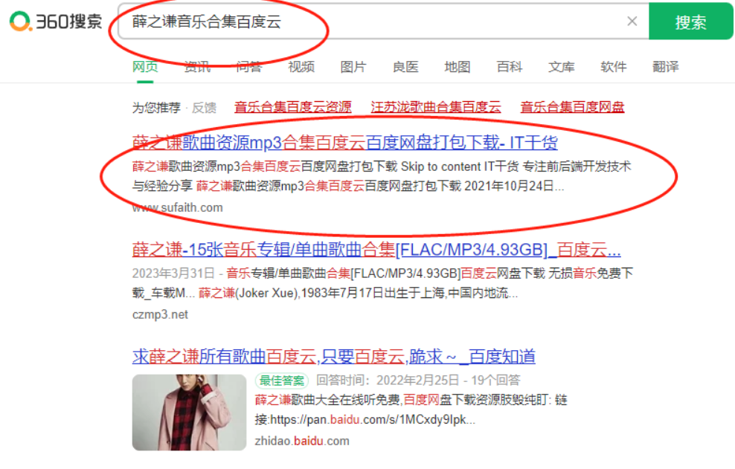Open result 求薛之谦所有歌曲百度云 百度知道

(334, 357)
